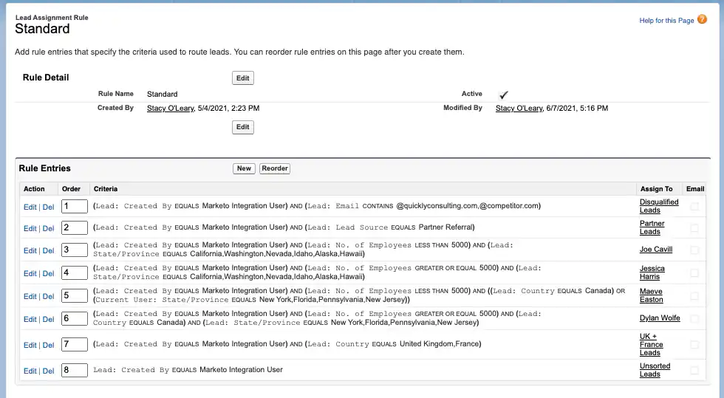Delete rule entry 1
Viewport: 724px width, 398px height.
pos(49,207)
